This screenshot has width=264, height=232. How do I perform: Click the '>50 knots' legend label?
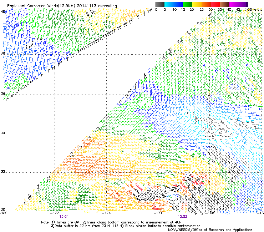(254, 9)
